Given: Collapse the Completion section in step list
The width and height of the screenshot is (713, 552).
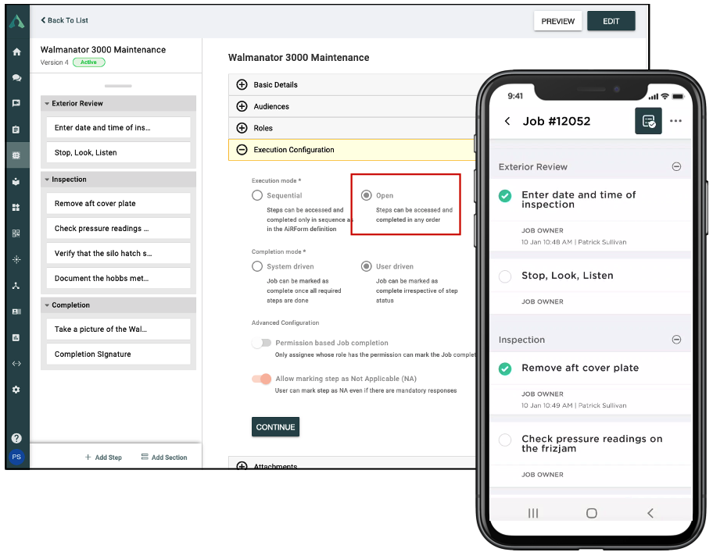Looking at the screenshot, I should pos(47,305).
